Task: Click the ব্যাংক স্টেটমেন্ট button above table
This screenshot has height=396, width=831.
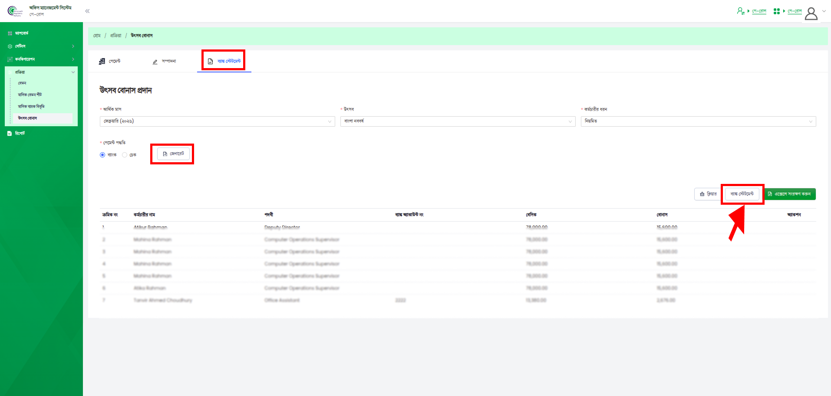Action: click(742, 194)
